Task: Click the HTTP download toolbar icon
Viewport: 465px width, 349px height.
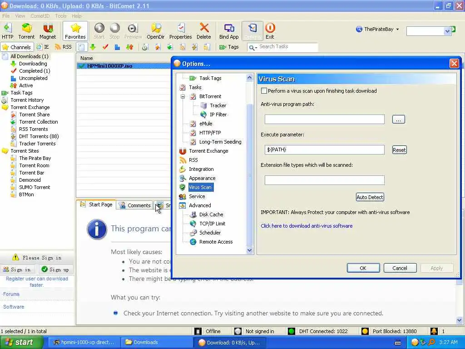Action: coord(7,31)
